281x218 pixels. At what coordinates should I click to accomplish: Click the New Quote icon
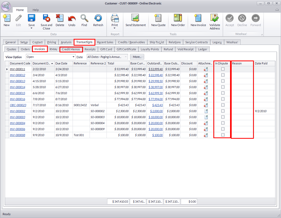(158, 18)
